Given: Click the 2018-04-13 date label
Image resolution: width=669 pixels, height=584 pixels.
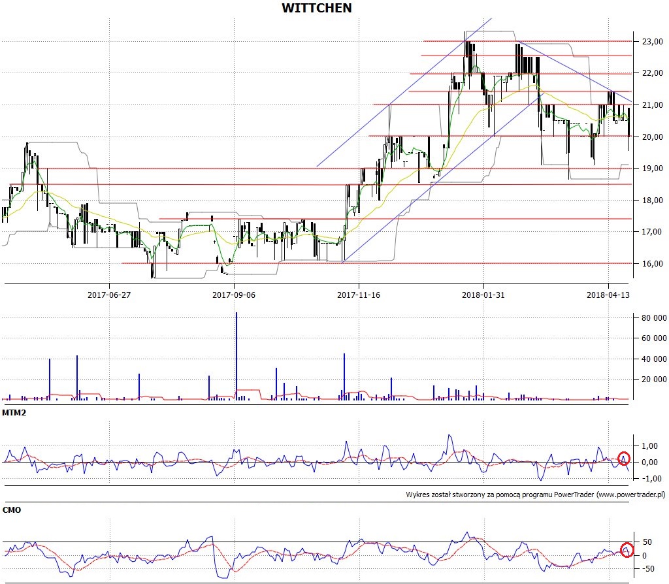Looking at the screenshot, I should pyautogui.click(x=608, y=295).
